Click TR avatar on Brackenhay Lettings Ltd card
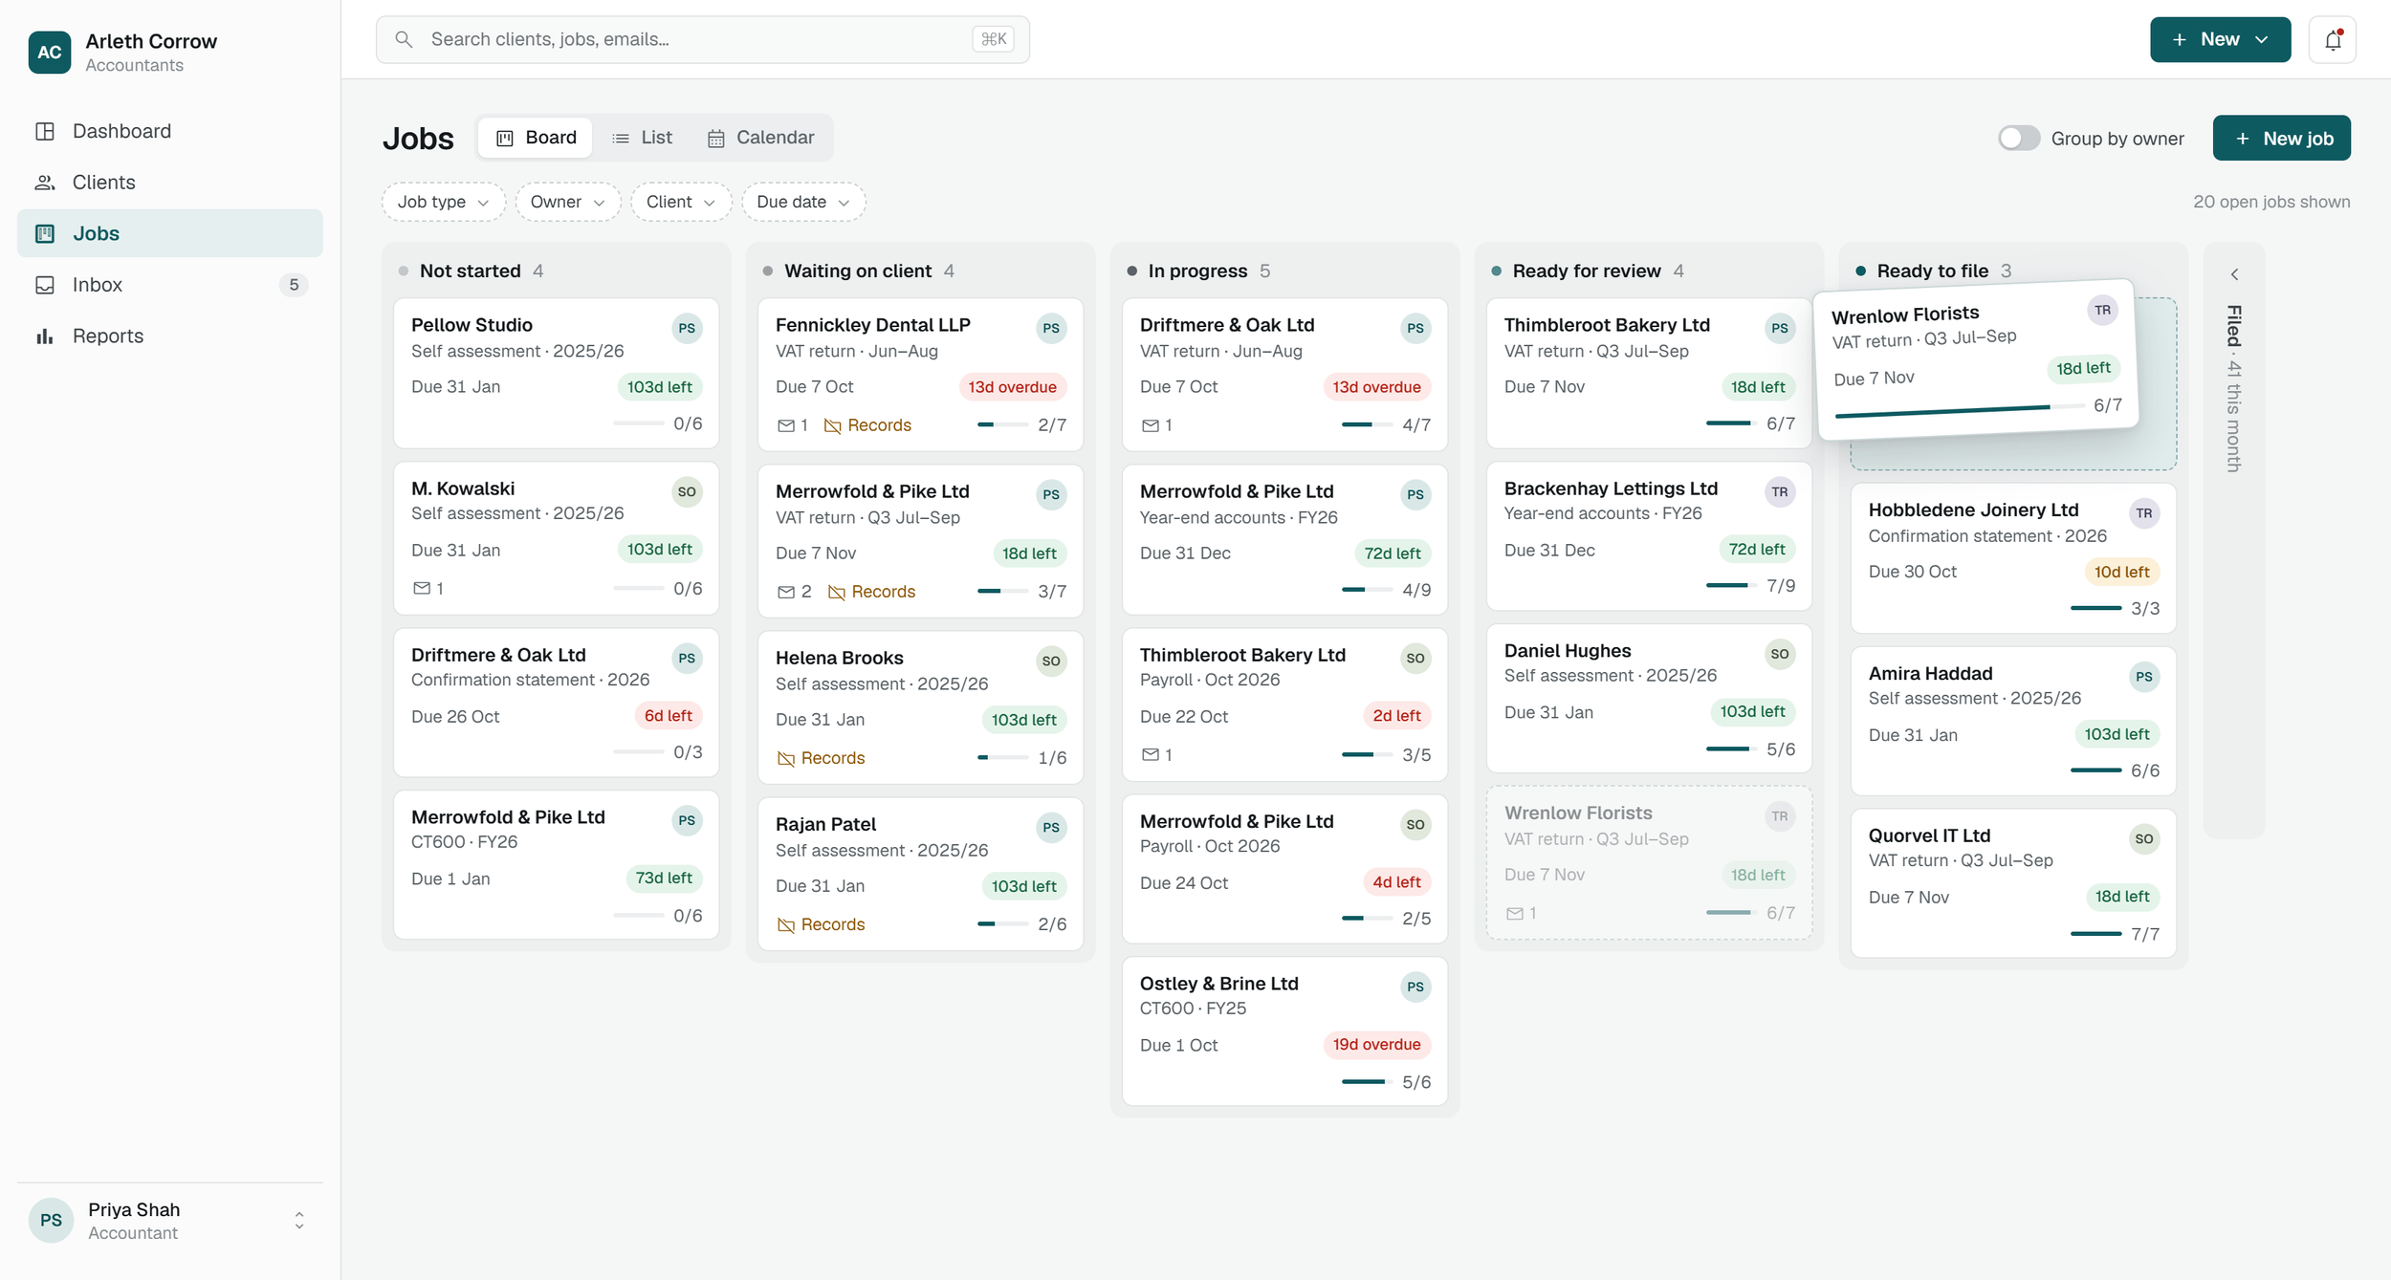 pyautogui.click(x=1779, y=491)
